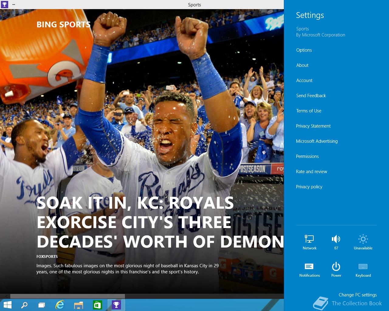Click Change PC settings link
Screen dimensions: 389x311
coord(358,295)
